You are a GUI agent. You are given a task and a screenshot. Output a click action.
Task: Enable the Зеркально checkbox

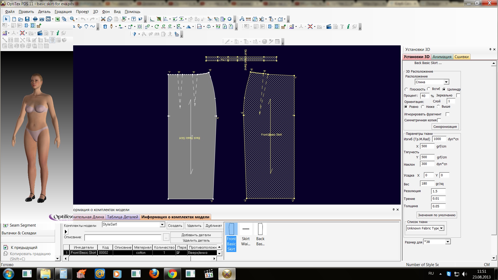pos(458,95)
